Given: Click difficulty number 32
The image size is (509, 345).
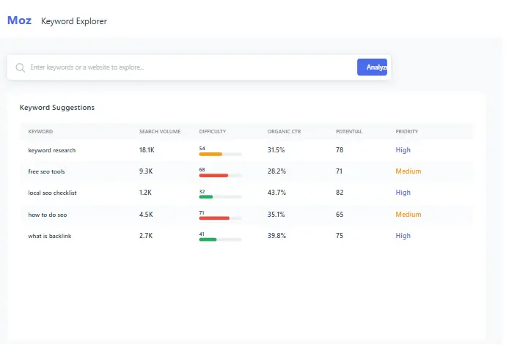Looking at the screenshot, I should point(202,191).
